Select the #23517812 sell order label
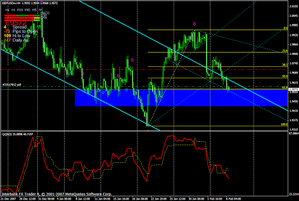This screenshot has width=299, height=201. tap(11, 85)
